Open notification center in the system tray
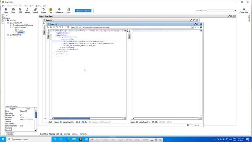 (x=248, y=139)
